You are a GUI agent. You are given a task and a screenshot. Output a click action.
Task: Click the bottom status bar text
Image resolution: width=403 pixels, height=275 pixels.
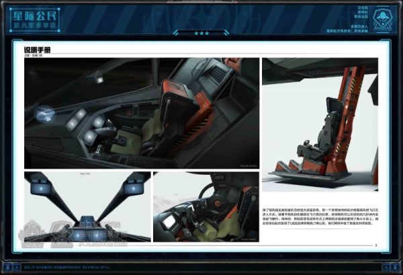coord(67,268)
